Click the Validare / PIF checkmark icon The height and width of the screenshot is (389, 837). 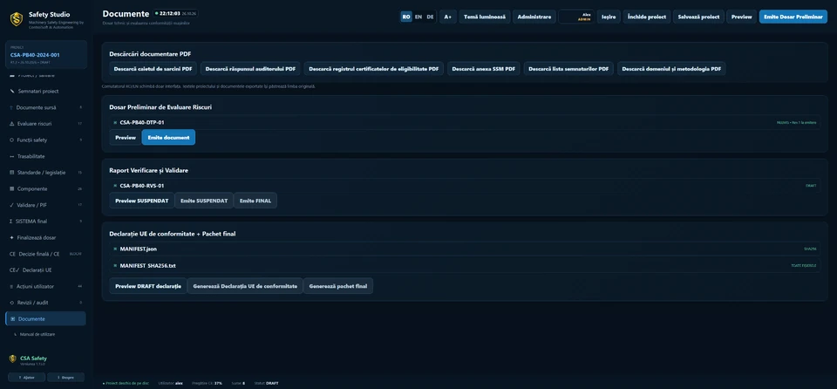[11, 205]
